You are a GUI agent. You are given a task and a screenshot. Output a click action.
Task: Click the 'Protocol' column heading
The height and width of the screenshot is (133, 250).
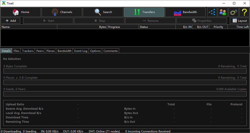[236, 104]
